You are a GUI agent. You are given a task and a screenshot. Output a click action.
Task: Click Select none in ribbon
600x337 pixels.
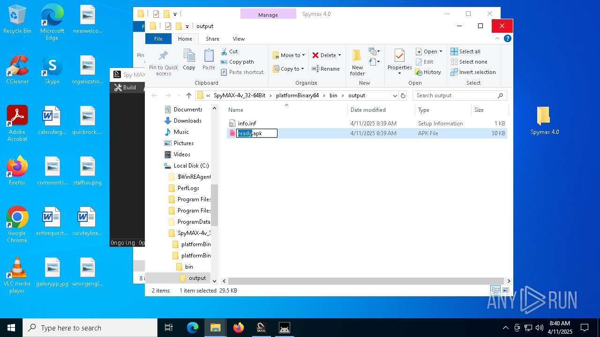coord(469,62)
